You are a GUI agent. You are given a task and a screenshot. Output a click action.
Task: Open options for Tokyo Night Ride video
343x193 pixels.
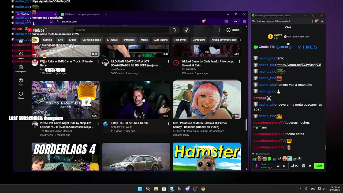pos(98,123)
